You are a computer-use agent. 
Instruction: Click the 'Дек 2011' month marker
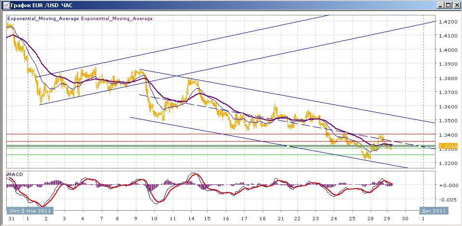click(435, 211)
